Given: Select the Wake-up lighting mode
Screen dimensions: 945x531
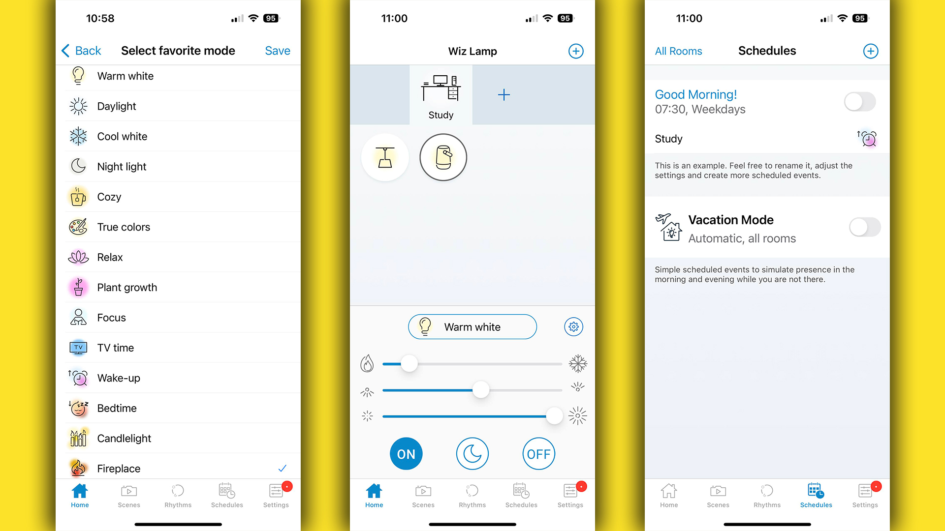Looking at the screenshot, I should 120,378.
